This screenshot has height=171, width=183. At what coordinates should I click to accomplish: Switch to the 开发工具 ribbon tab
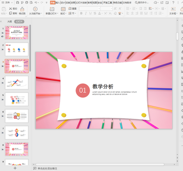tap(108, 3)
